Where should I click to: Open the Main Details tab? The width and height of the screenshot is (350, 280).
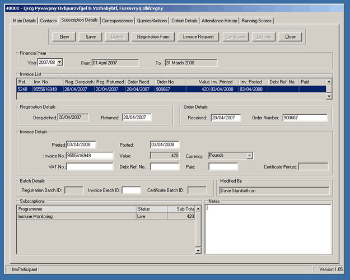coord(24,21)
